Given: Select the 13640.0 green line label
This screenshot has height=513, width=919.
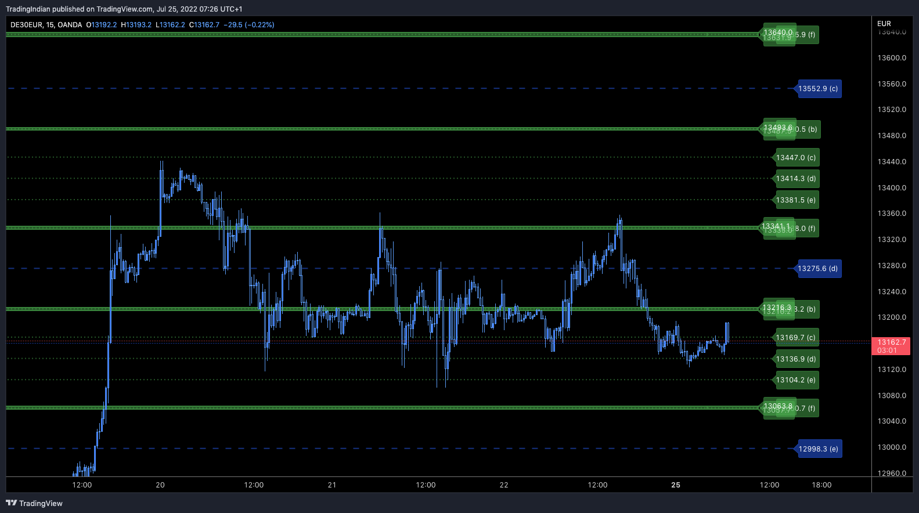Looking at the screenshot, I should pos(778,32).
